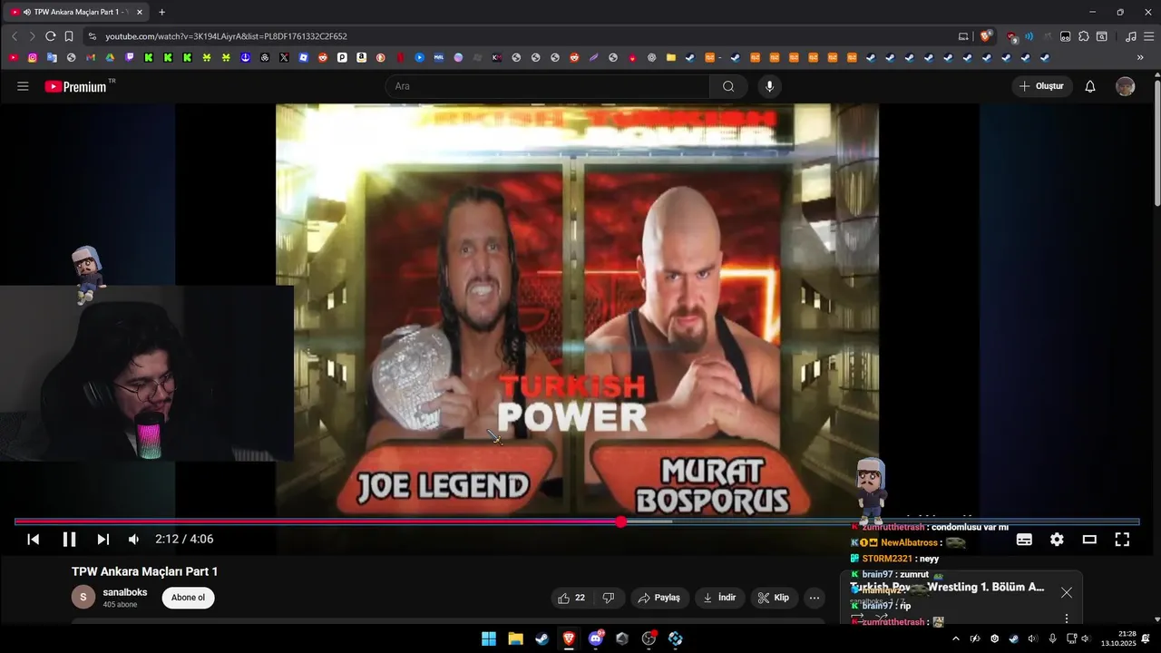Click the Oluştur create button
The height and width of the screenshot is (653, 1161).
(1041, 86)
